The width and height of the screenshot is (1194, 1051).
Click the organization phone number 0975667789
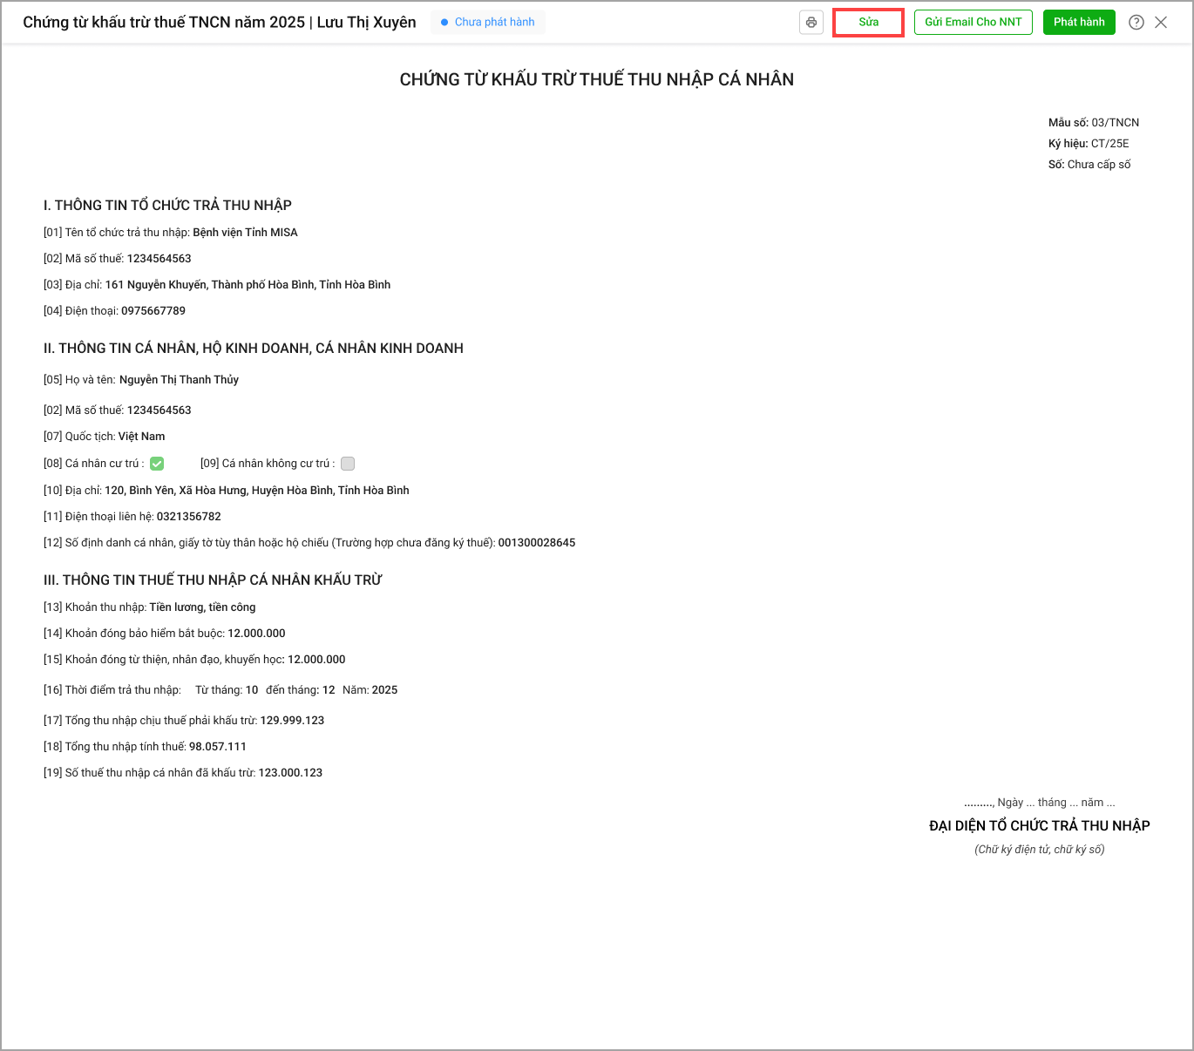(153, 311)
